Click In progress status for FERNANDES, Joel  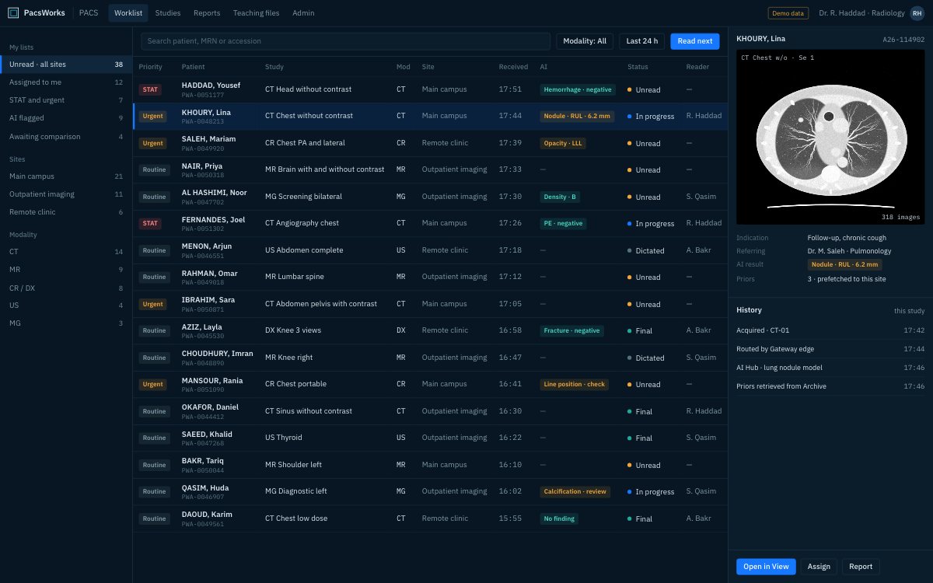tap(651, 224)
